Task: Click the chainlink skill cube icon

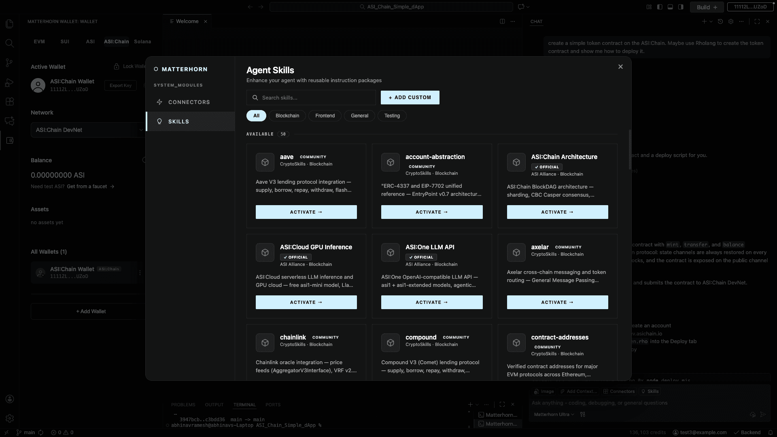Action: coord(265,343)
